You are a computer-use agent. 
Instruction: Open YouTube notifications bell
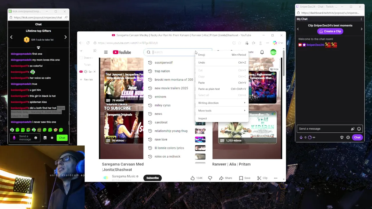point(262,52)
